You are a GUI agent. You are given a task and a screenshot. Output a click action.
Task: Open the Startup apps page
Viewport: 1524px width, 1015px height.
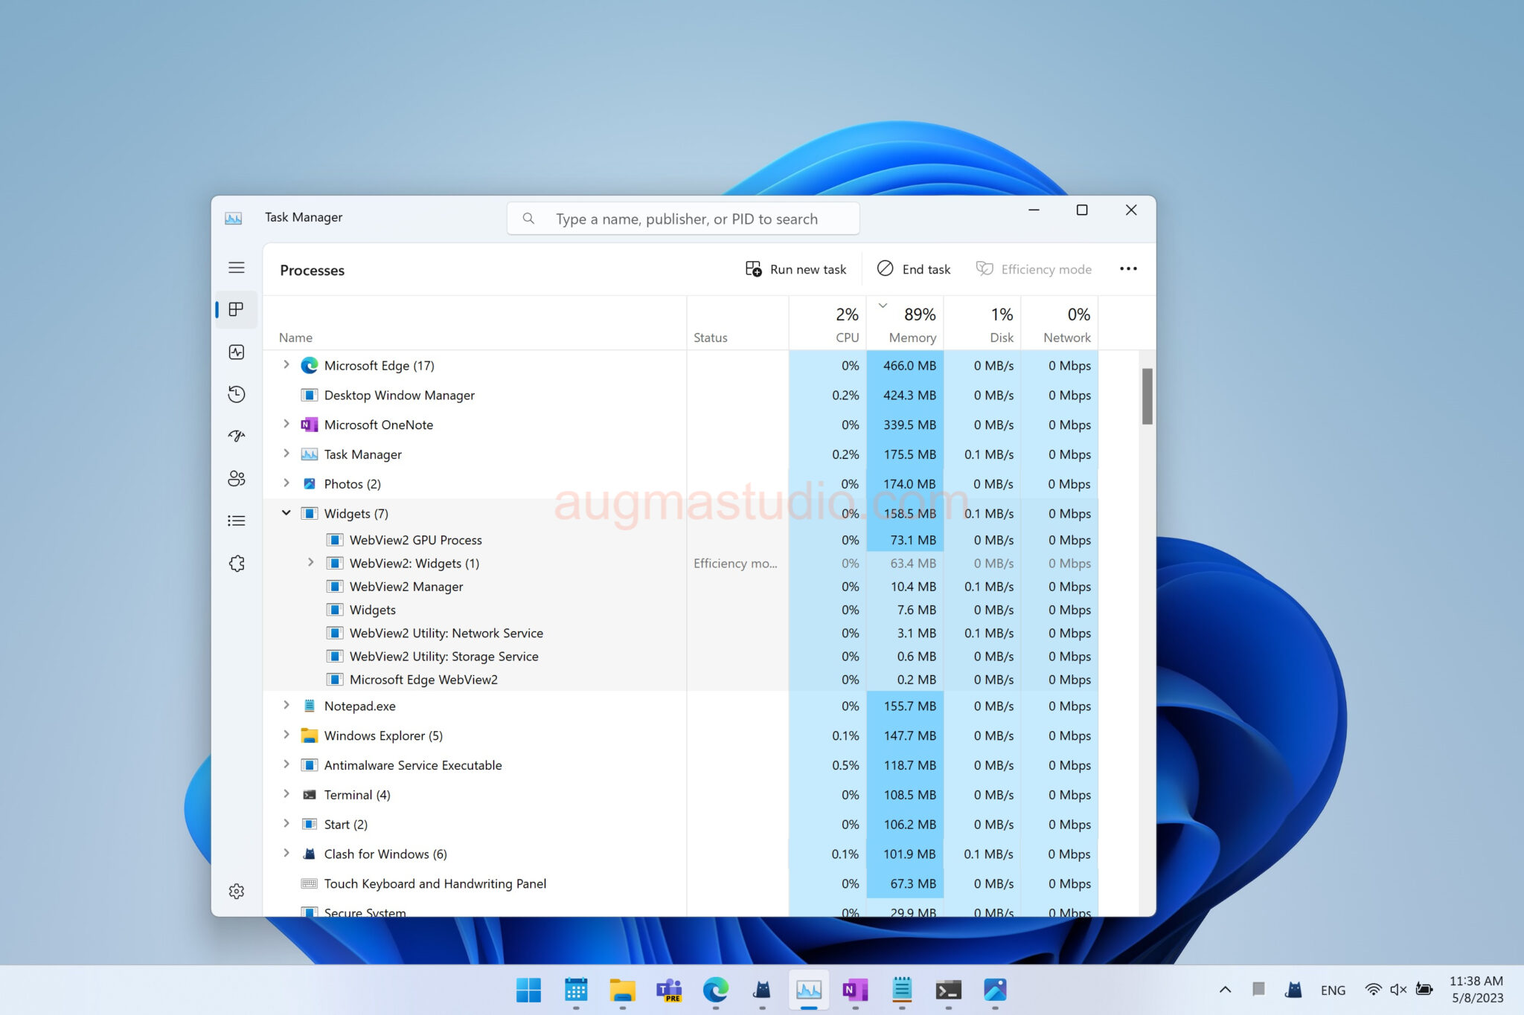coord(237,436)
